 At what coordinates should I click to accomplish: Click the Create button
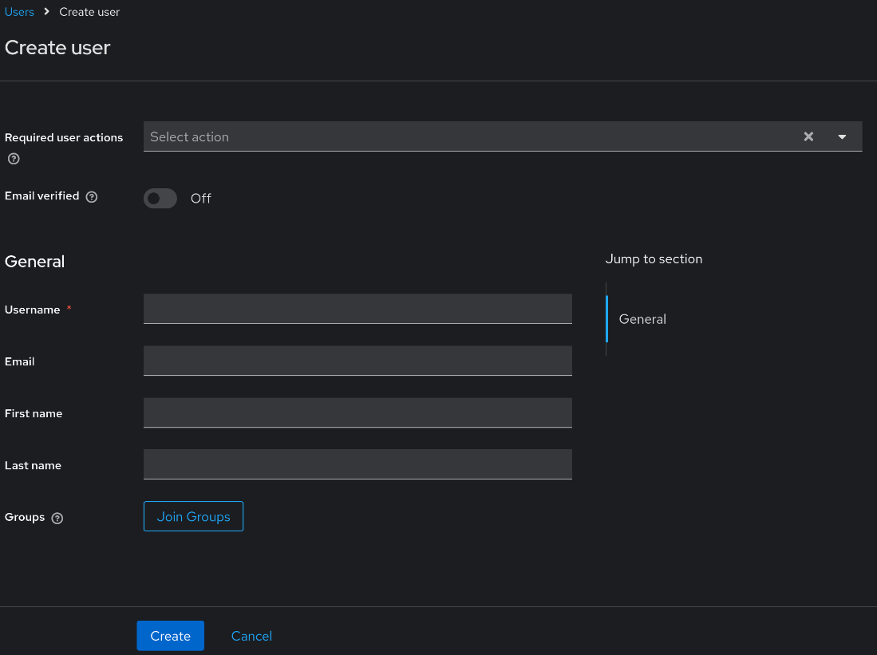click(170, 636)
